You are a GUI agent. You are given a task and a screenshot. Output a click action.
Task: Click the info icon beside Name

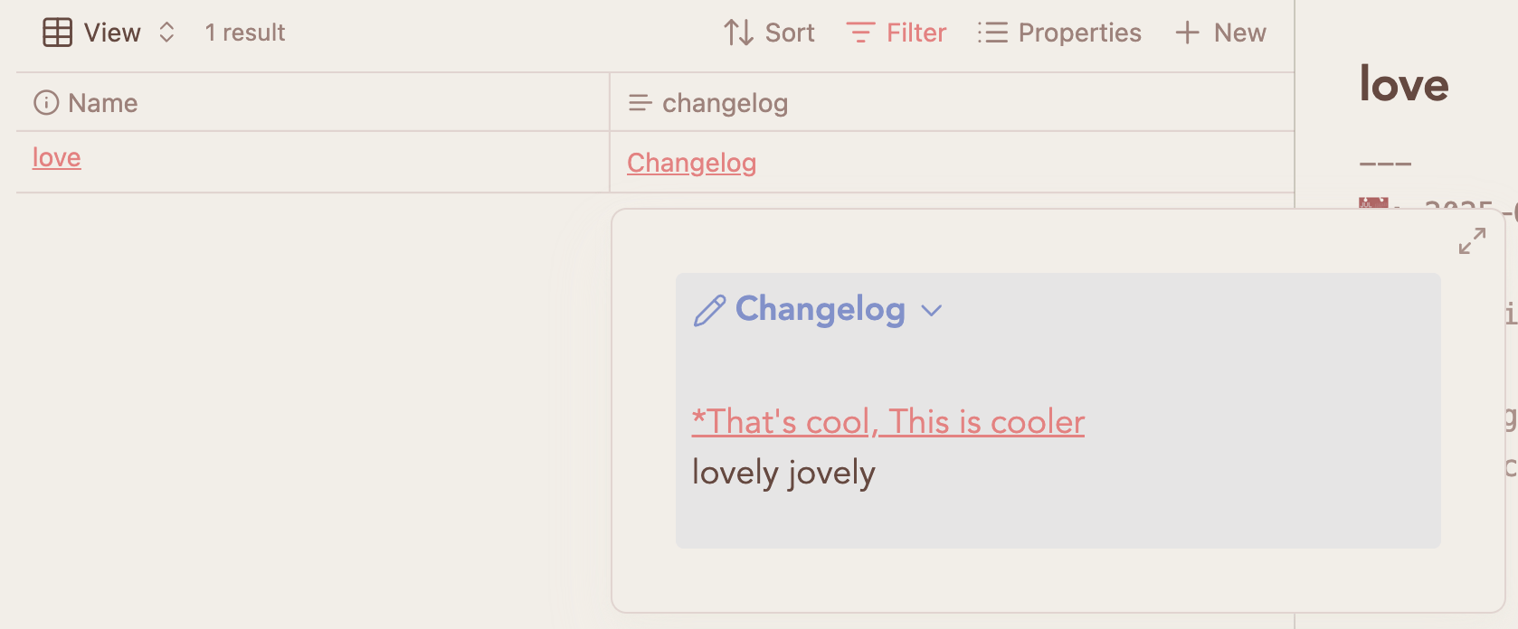click(46, 102)
